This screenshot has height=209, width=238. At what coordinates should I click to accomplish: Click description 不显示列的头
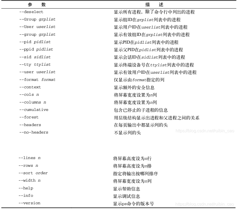pyautogui.click(x=127, y=133)
